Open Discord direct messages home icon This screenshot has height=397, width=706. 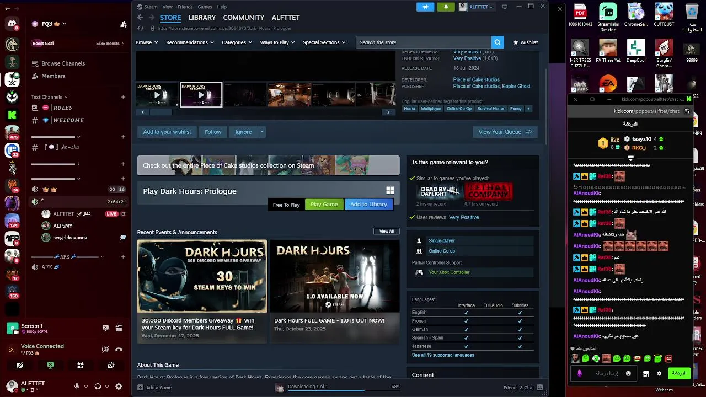pyautogui.click(x=12, y=24)
